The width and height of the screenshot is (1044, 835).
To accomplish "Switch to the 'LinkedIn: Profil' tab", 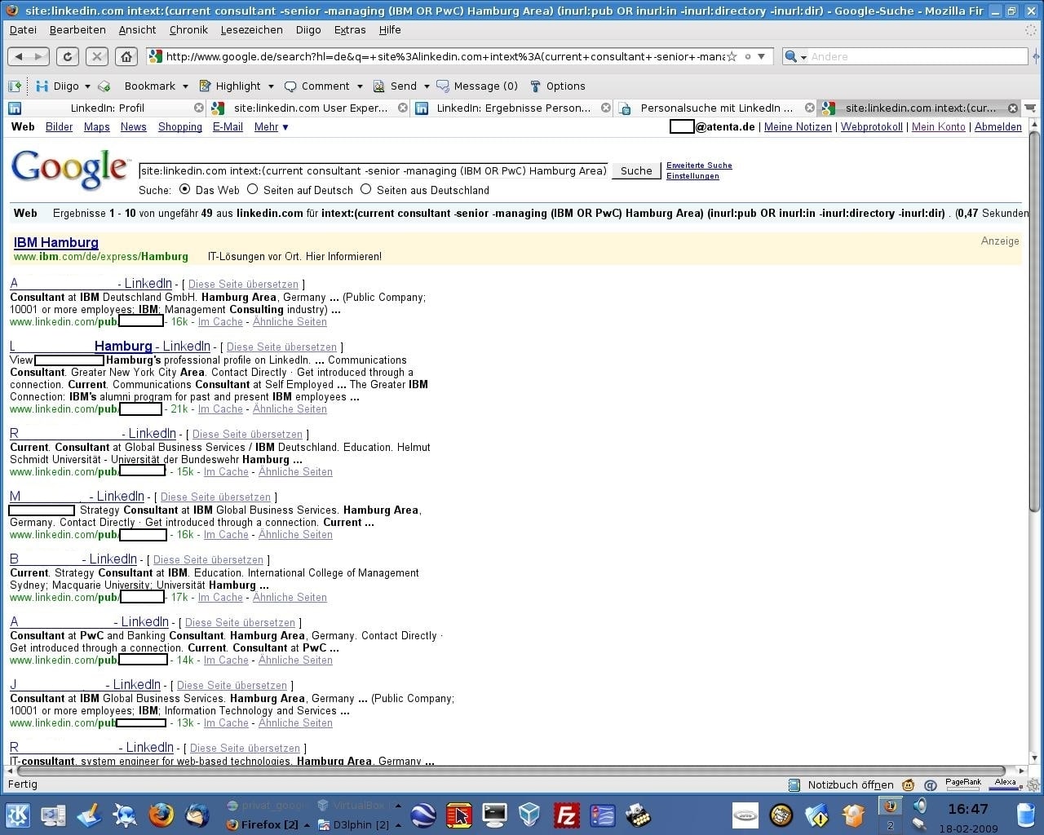I will tap(106, 108).
